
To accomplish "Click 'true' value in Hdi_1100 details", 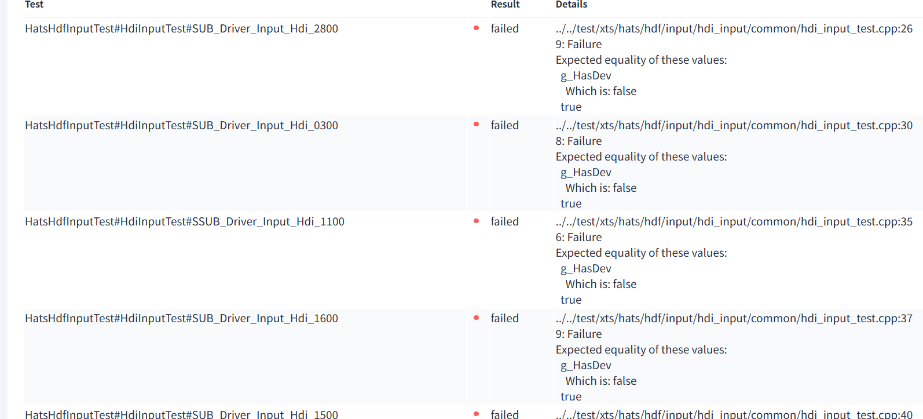I will tap(571, 300).
